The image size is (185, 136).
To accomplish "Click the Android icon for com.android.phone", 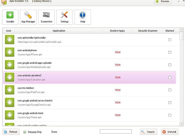I will tap(10, 52).
